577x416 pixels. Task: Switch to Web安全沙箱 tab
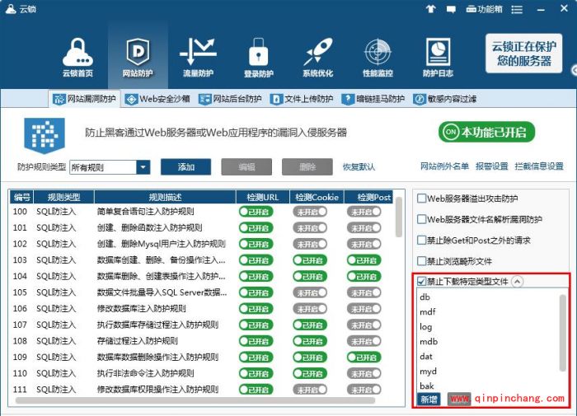157,99
